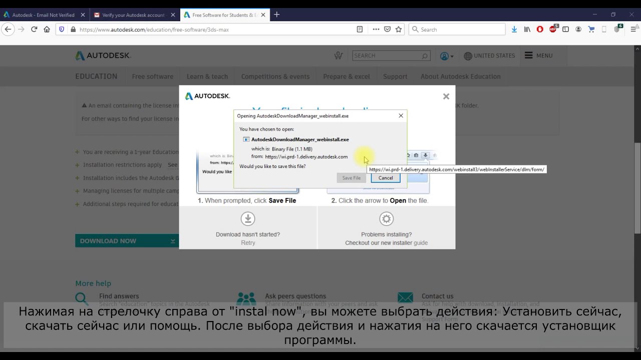Open Competitions & events nav item
Image resolution: width=641 pixels, height=360 pixels.
pos(275,76)
